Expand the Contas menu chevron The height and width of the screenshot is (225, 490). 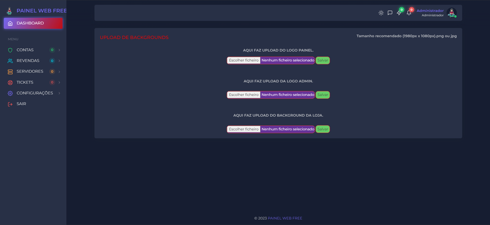(x=59, y=50)
